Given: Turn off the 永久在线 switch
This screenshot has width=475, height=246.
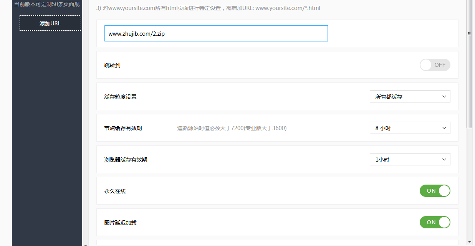Looking at the screenshot, I should point(435,191).
